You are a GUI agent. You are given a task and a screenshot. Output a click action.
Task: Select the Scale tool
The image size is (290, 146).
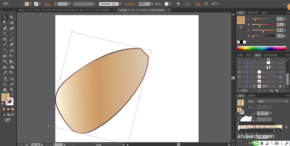click(x=12, y=50)
